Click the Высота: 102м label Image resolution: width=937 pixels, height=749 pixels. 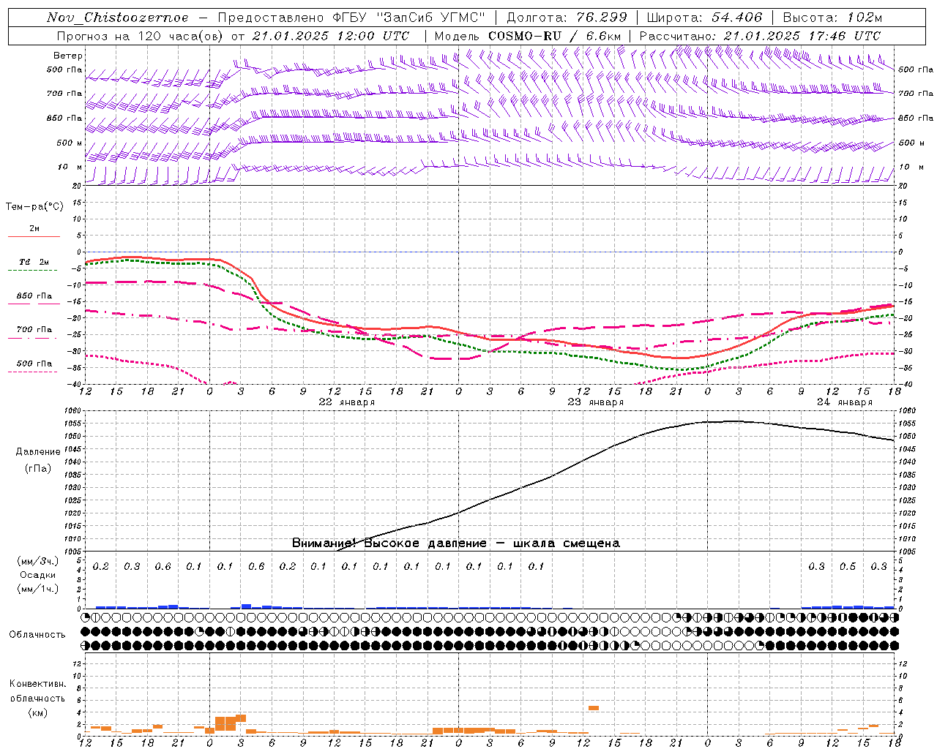pos(832,18)
